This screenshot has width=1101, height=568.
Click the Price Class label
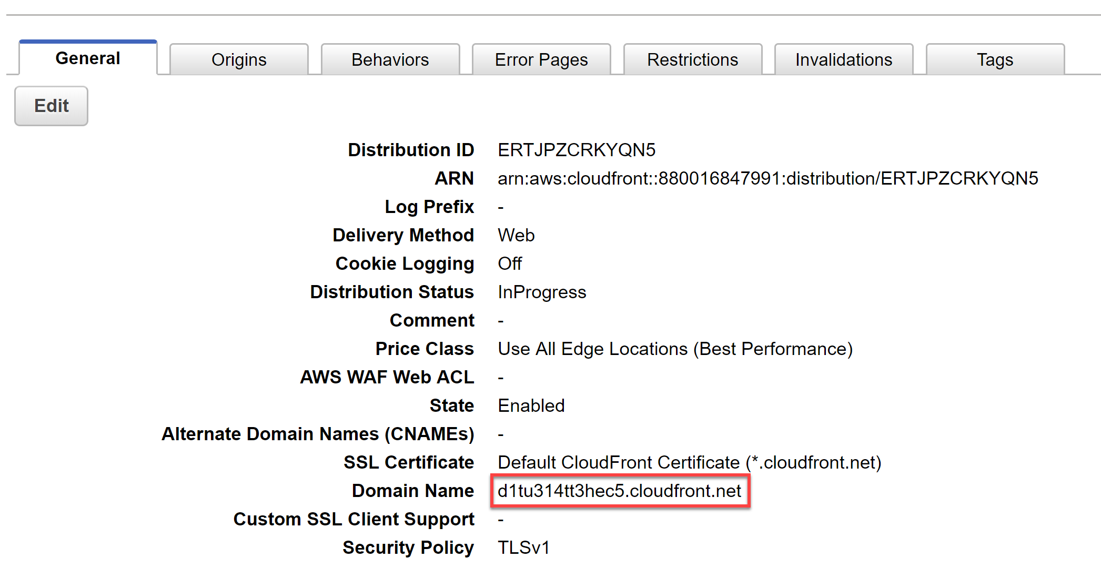tap(425, 349)
